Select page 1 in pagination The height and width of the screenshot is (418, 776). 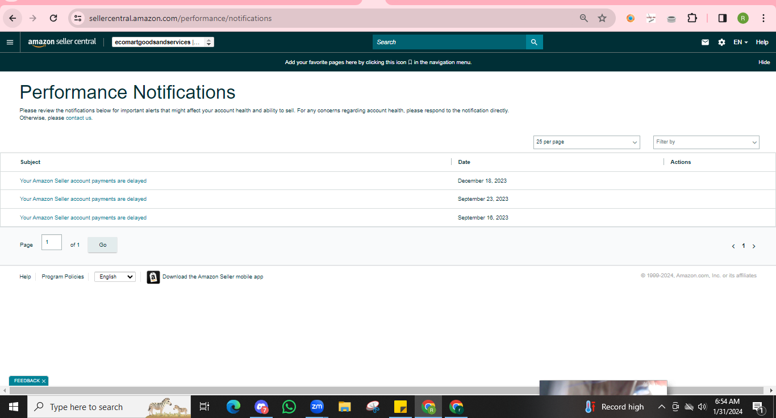coord(744,246)
